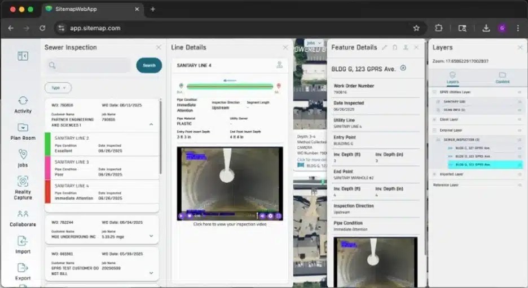This screenshot has height=288, width=528.
Task: Toggle visibility of SEWER_INSPECTION layer
Action: pos(520,139)
